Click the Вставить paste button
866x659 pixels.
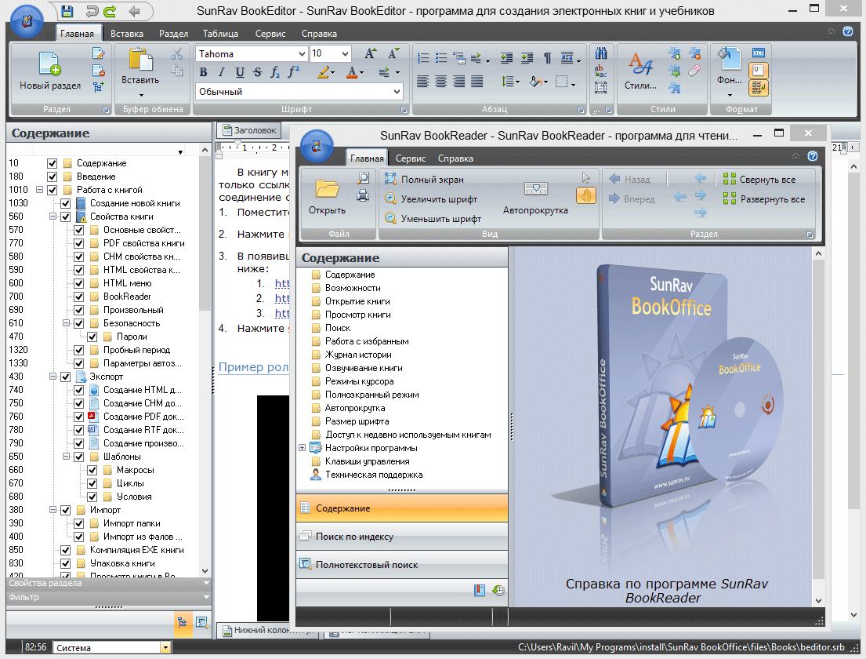tap(140, 71)
